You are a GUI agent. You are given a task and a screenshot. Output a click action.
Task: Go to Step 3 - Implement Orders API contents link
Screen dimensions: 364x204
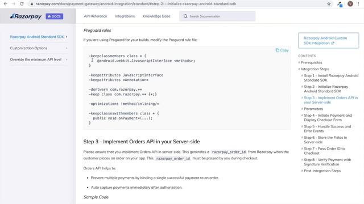pyautogui.click(x=331, y=100)
